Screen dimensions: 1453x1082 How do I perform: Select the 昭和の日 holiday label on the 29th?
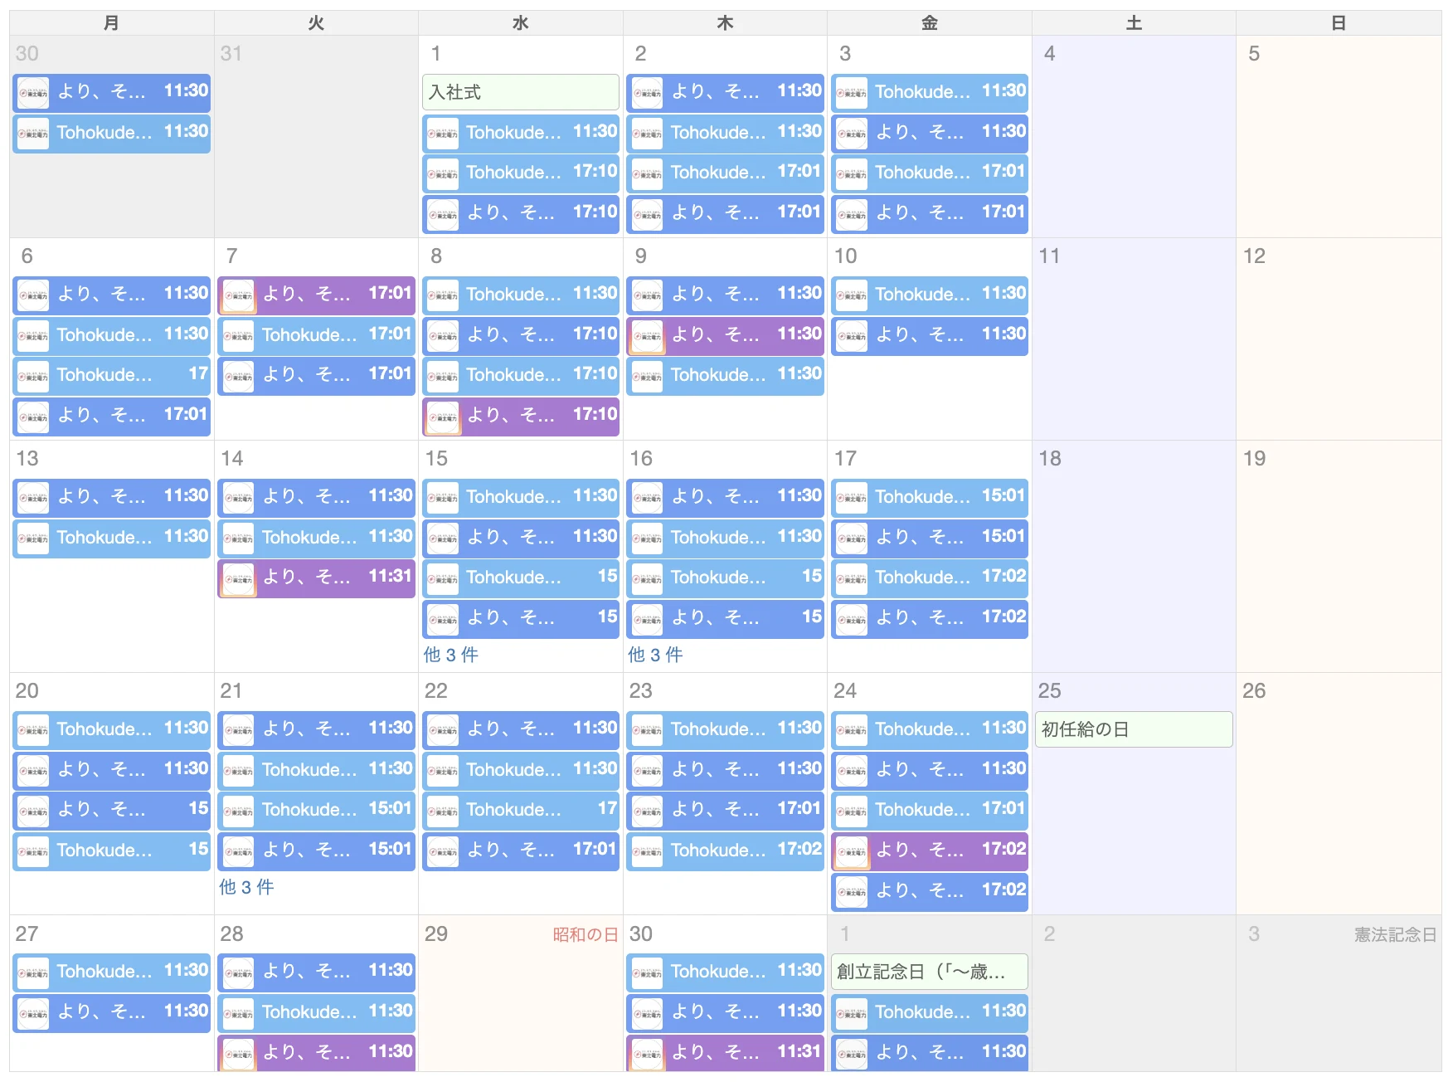(586, 934)
